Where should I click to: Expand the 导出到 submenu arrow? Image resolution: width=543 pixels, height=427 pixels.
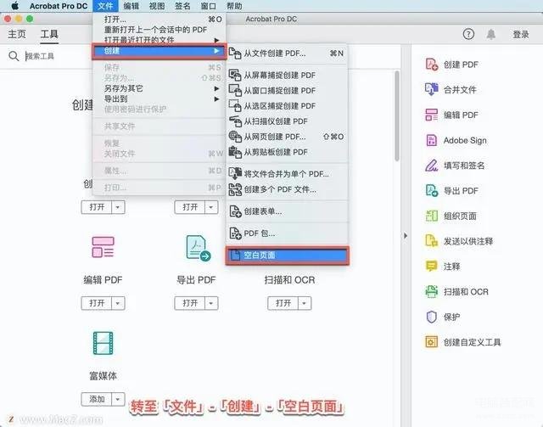tap(217, 98)
